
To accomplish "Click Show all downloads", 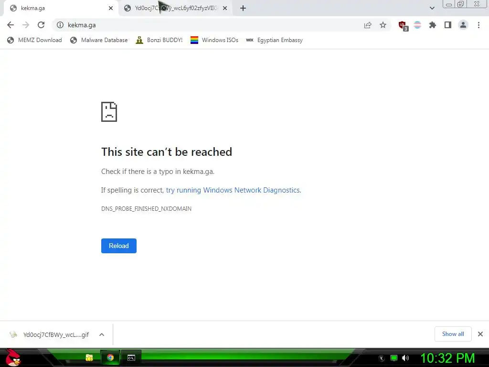I will [453, 334].
